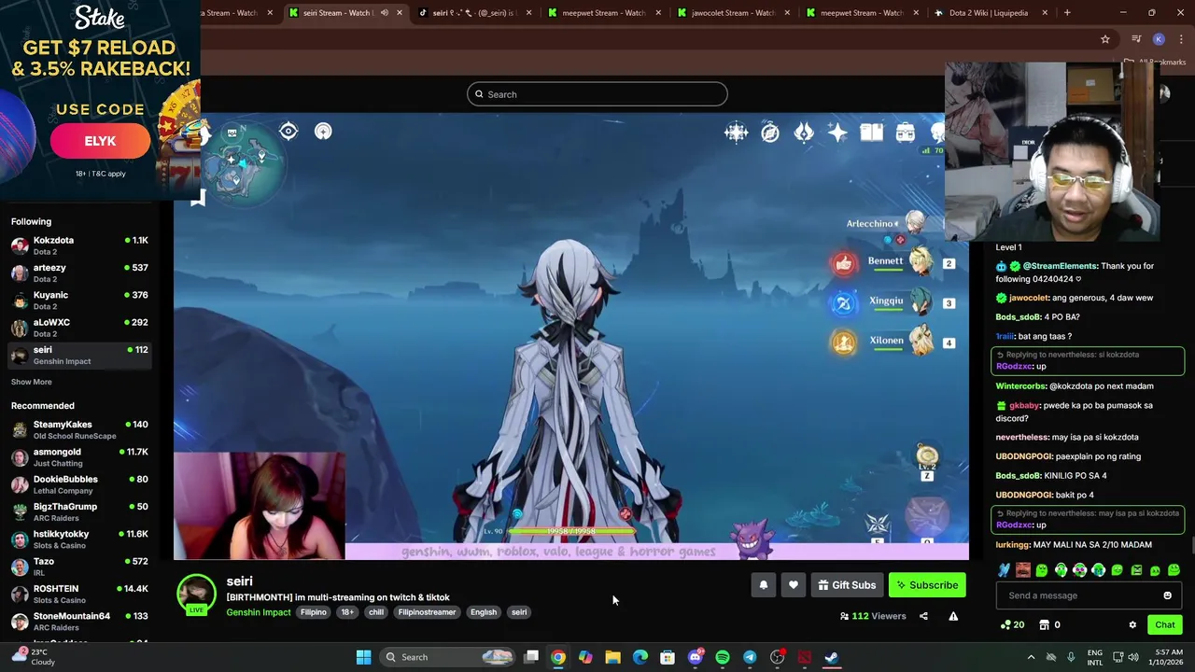Open Microsoft Edge from taskbar
The image size is (1195, 672).
pyautogui.click(x=640, y=657)
